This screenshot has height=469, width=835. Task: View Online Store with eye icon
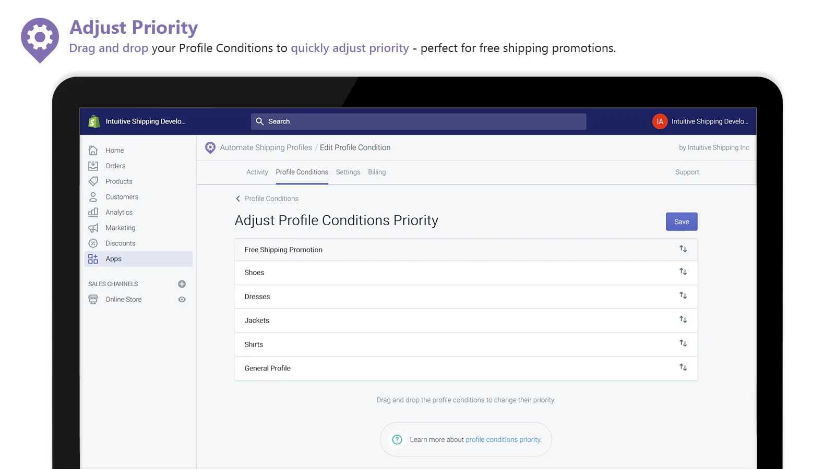(x=182, y=300)
